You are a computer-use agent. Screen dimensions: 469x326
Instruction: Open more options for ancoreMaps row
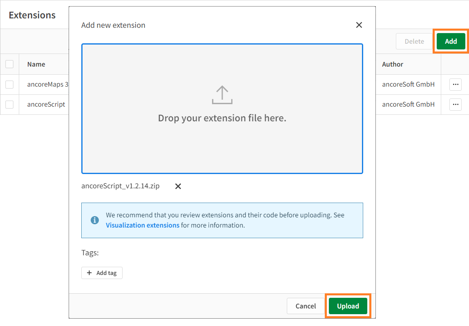455,84
